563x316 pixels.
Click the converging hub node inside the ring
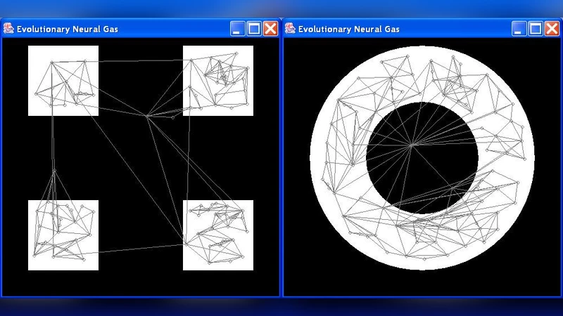(411, 145)
